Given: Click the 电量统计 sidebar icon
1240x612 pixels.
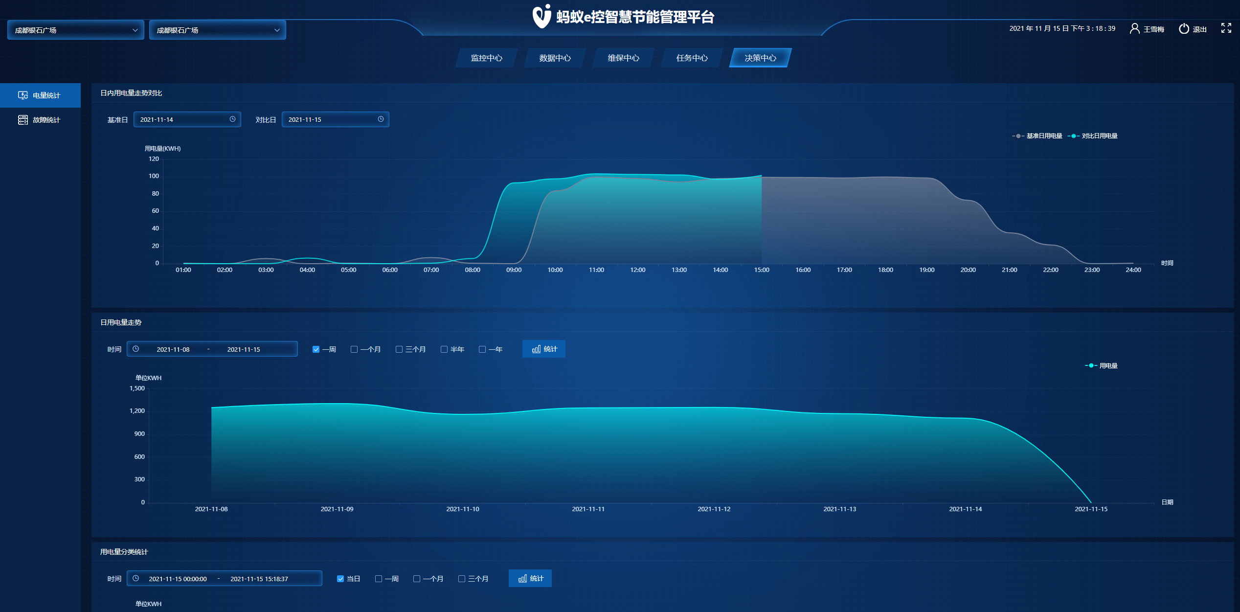Looking at the screenshot, I should coord(23,95).
